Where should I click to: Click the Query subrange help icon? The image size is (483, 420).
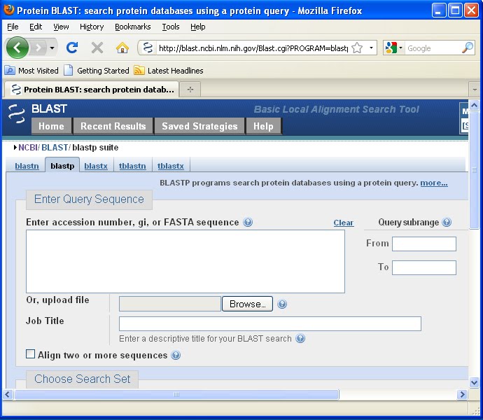click(x=447, y=222)
